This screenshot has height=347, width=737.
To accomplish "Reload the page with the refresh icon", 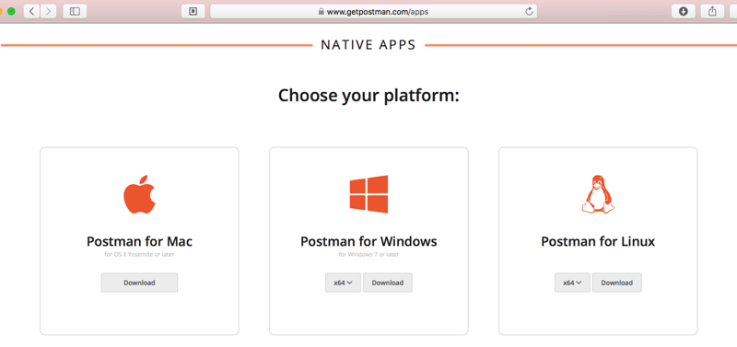I will click(529, 11).
